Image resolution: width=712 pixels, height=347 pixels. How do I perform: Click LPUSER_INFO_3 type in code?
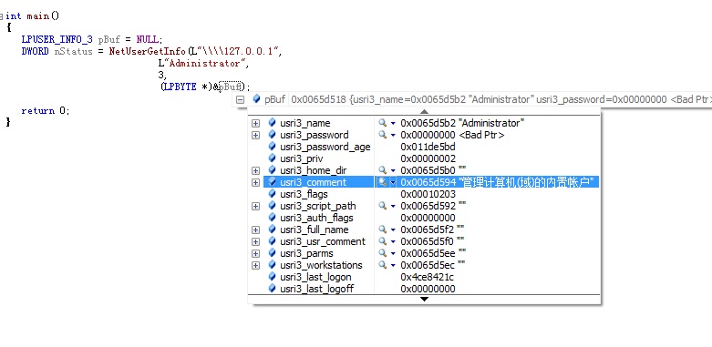57,39
